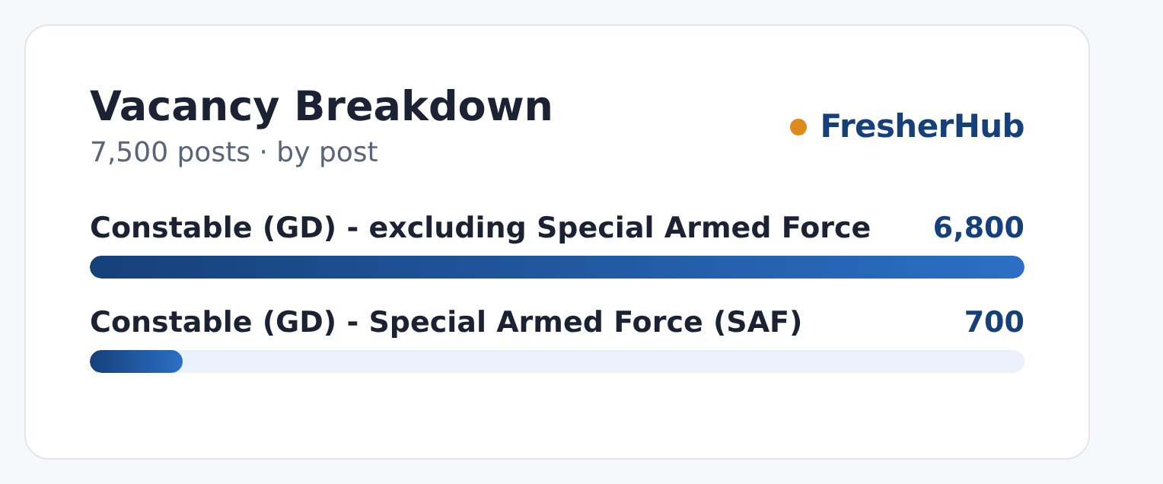1163x484 pixels.
Task: Click the 7,500 posts count text
Action: click(x=170, y=153)
